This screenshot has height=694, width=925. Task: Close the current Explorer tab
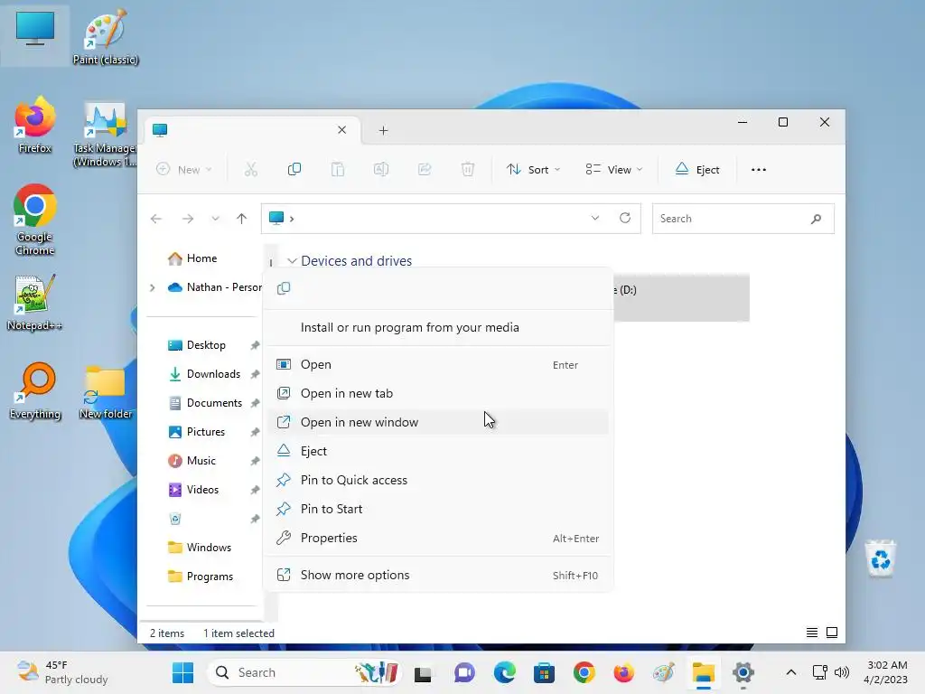point(341,130)
